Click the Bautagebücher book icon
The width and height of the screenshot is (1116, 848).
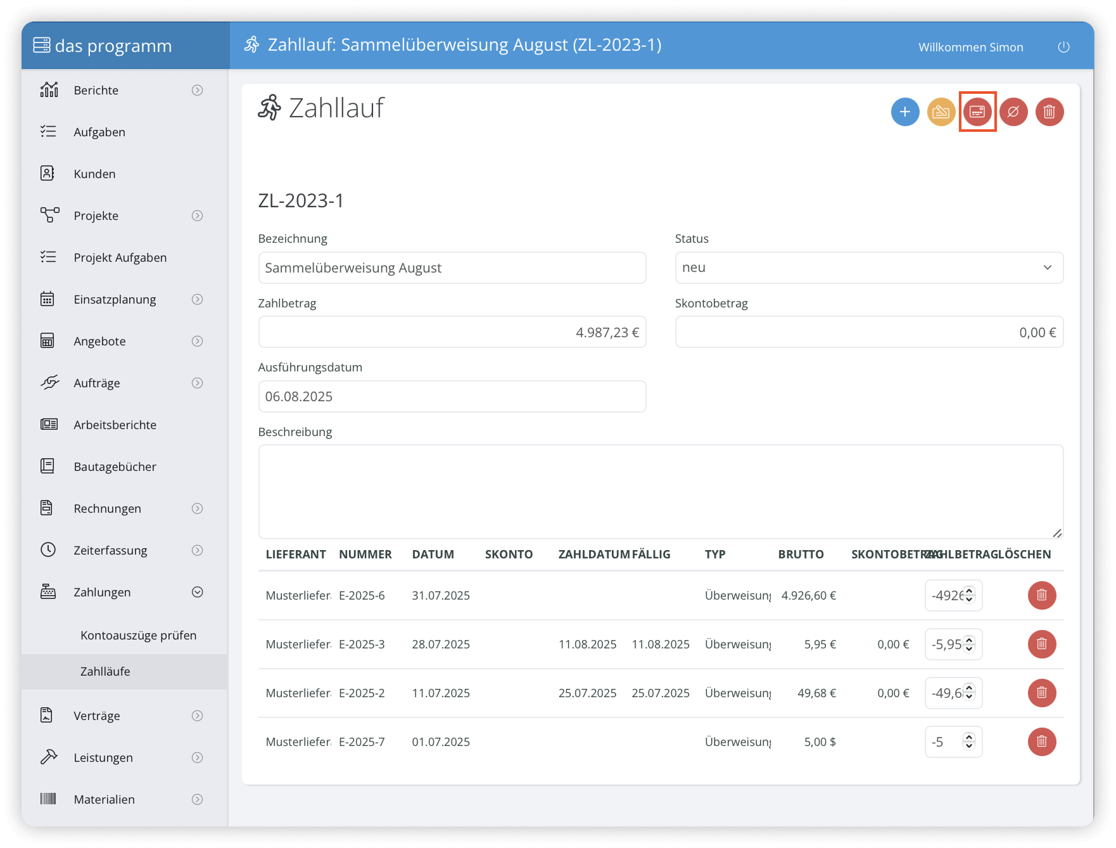pyautogui.click(x=48, y=466)
